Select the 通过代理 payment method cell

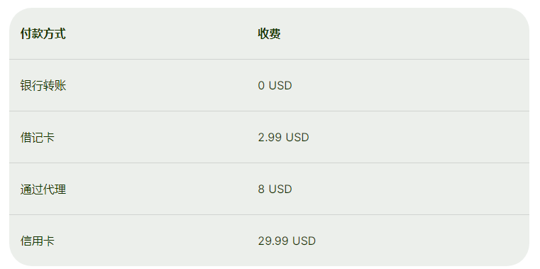tap(43, 189)
